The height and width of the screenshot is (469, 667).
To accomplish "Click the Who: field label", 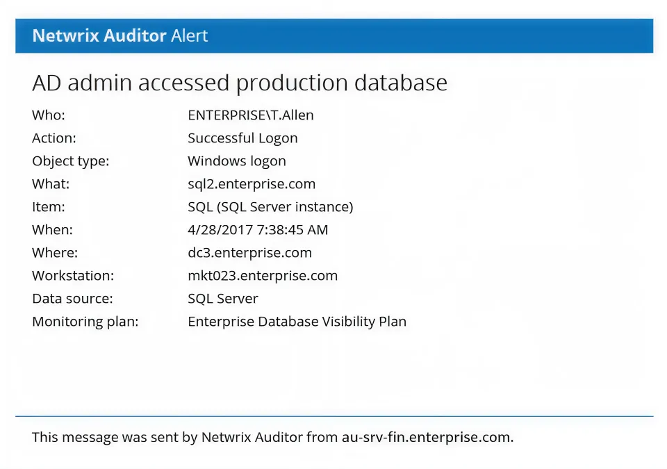I will tap(49, 115).
